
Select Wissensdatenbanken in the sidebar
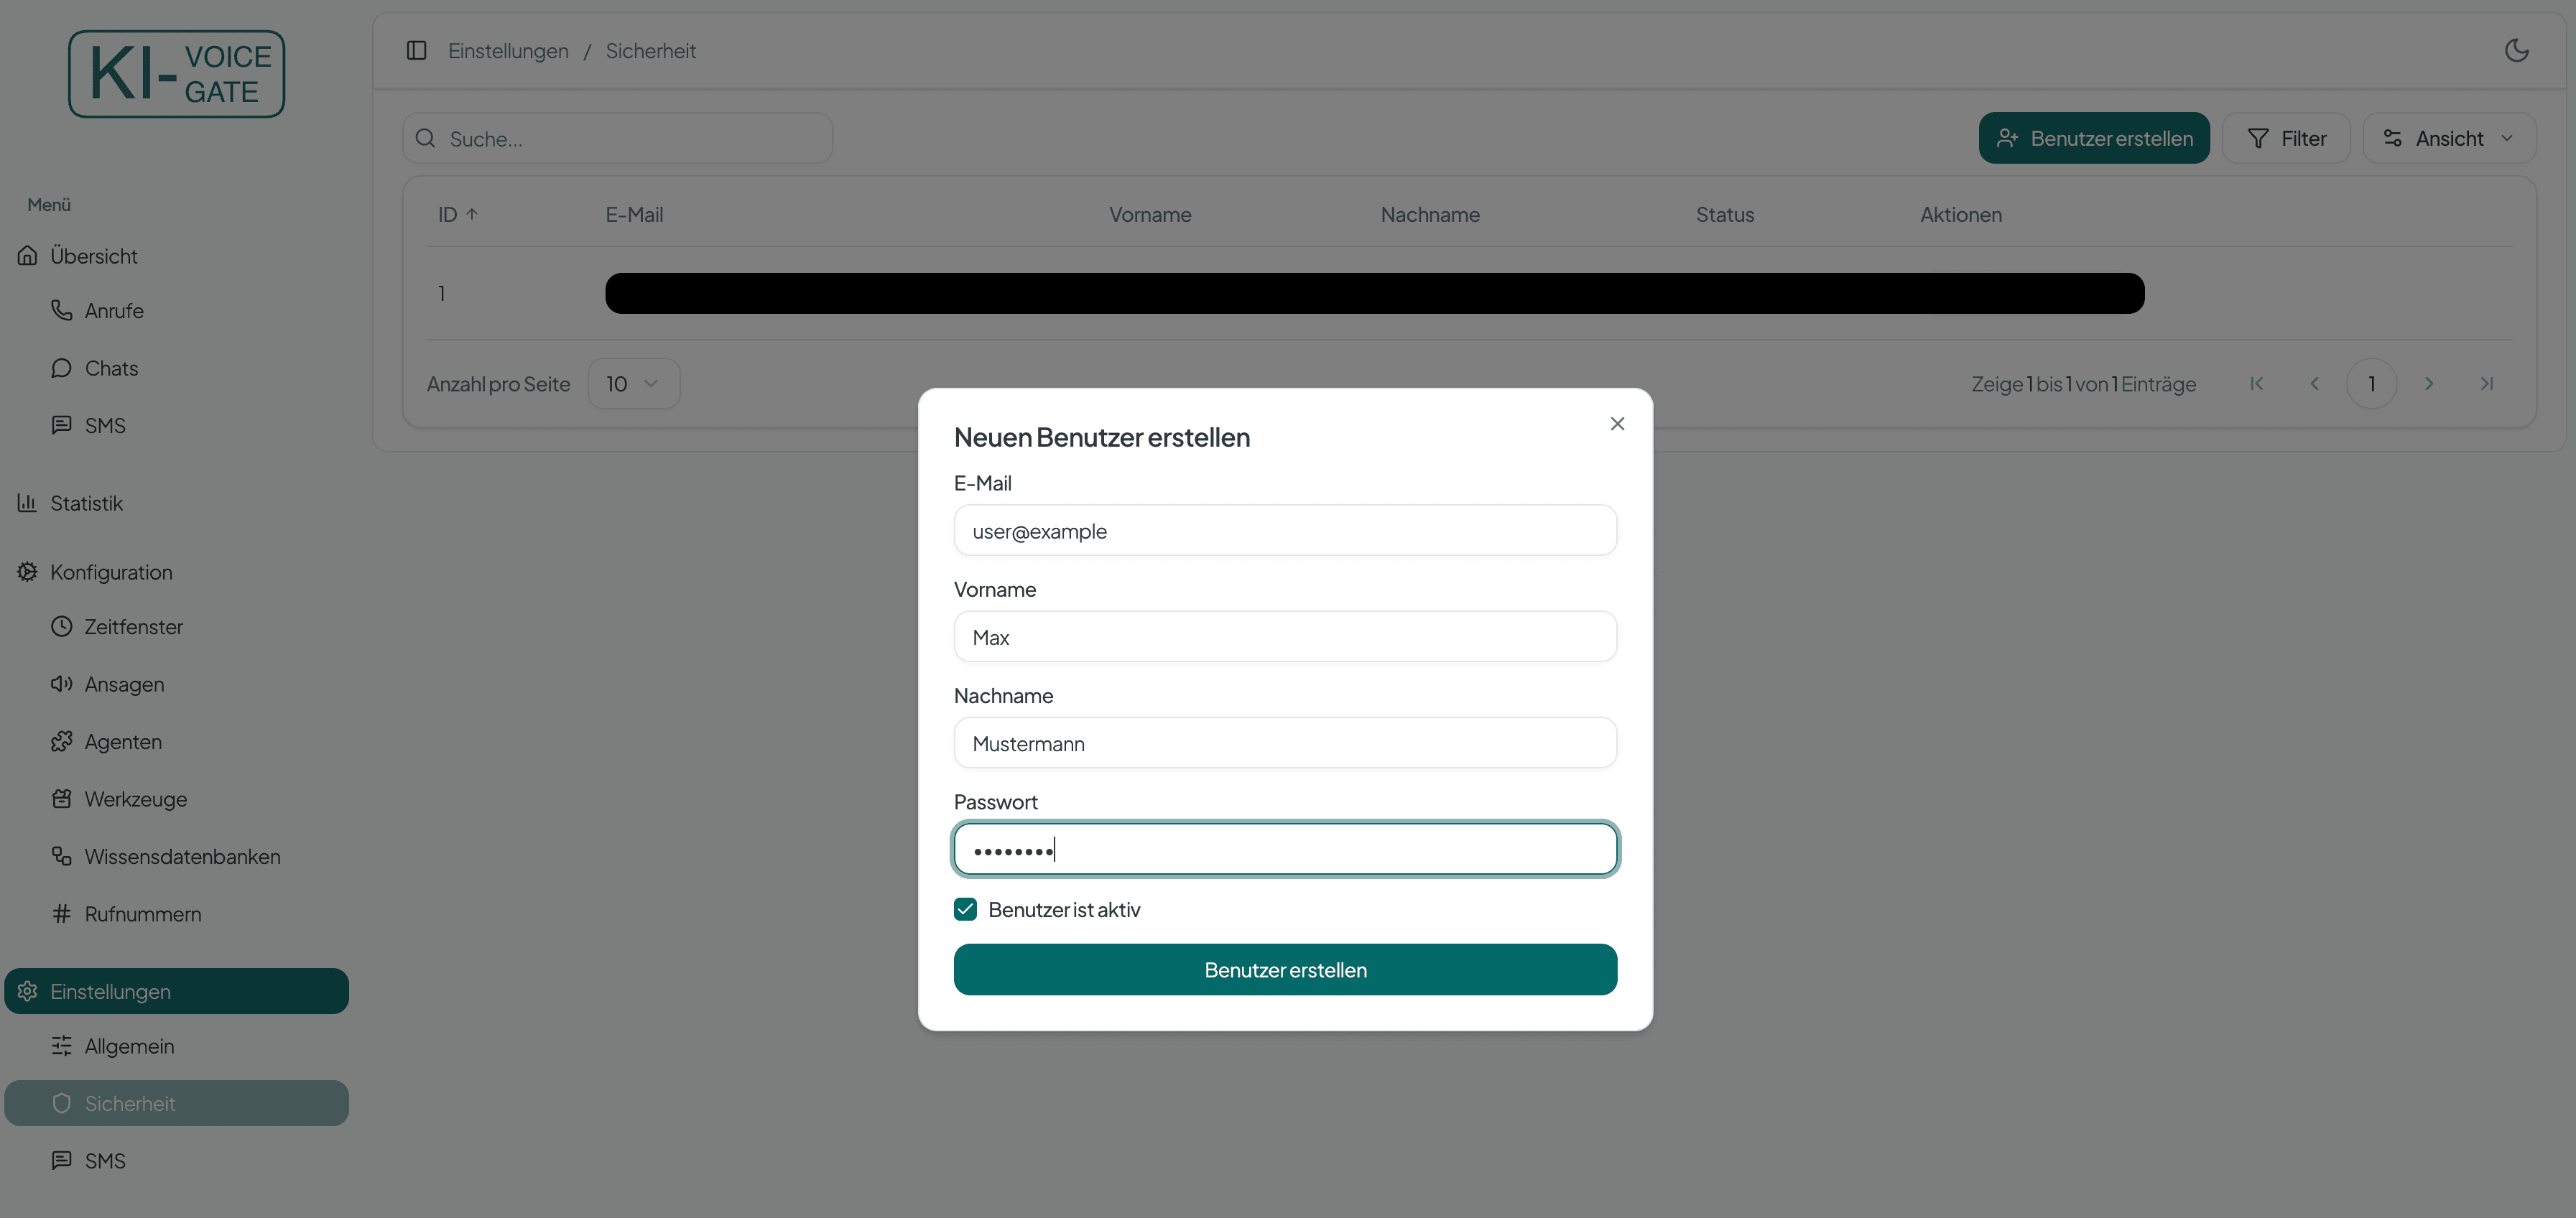pyautogui.click(x=182, y=857)
